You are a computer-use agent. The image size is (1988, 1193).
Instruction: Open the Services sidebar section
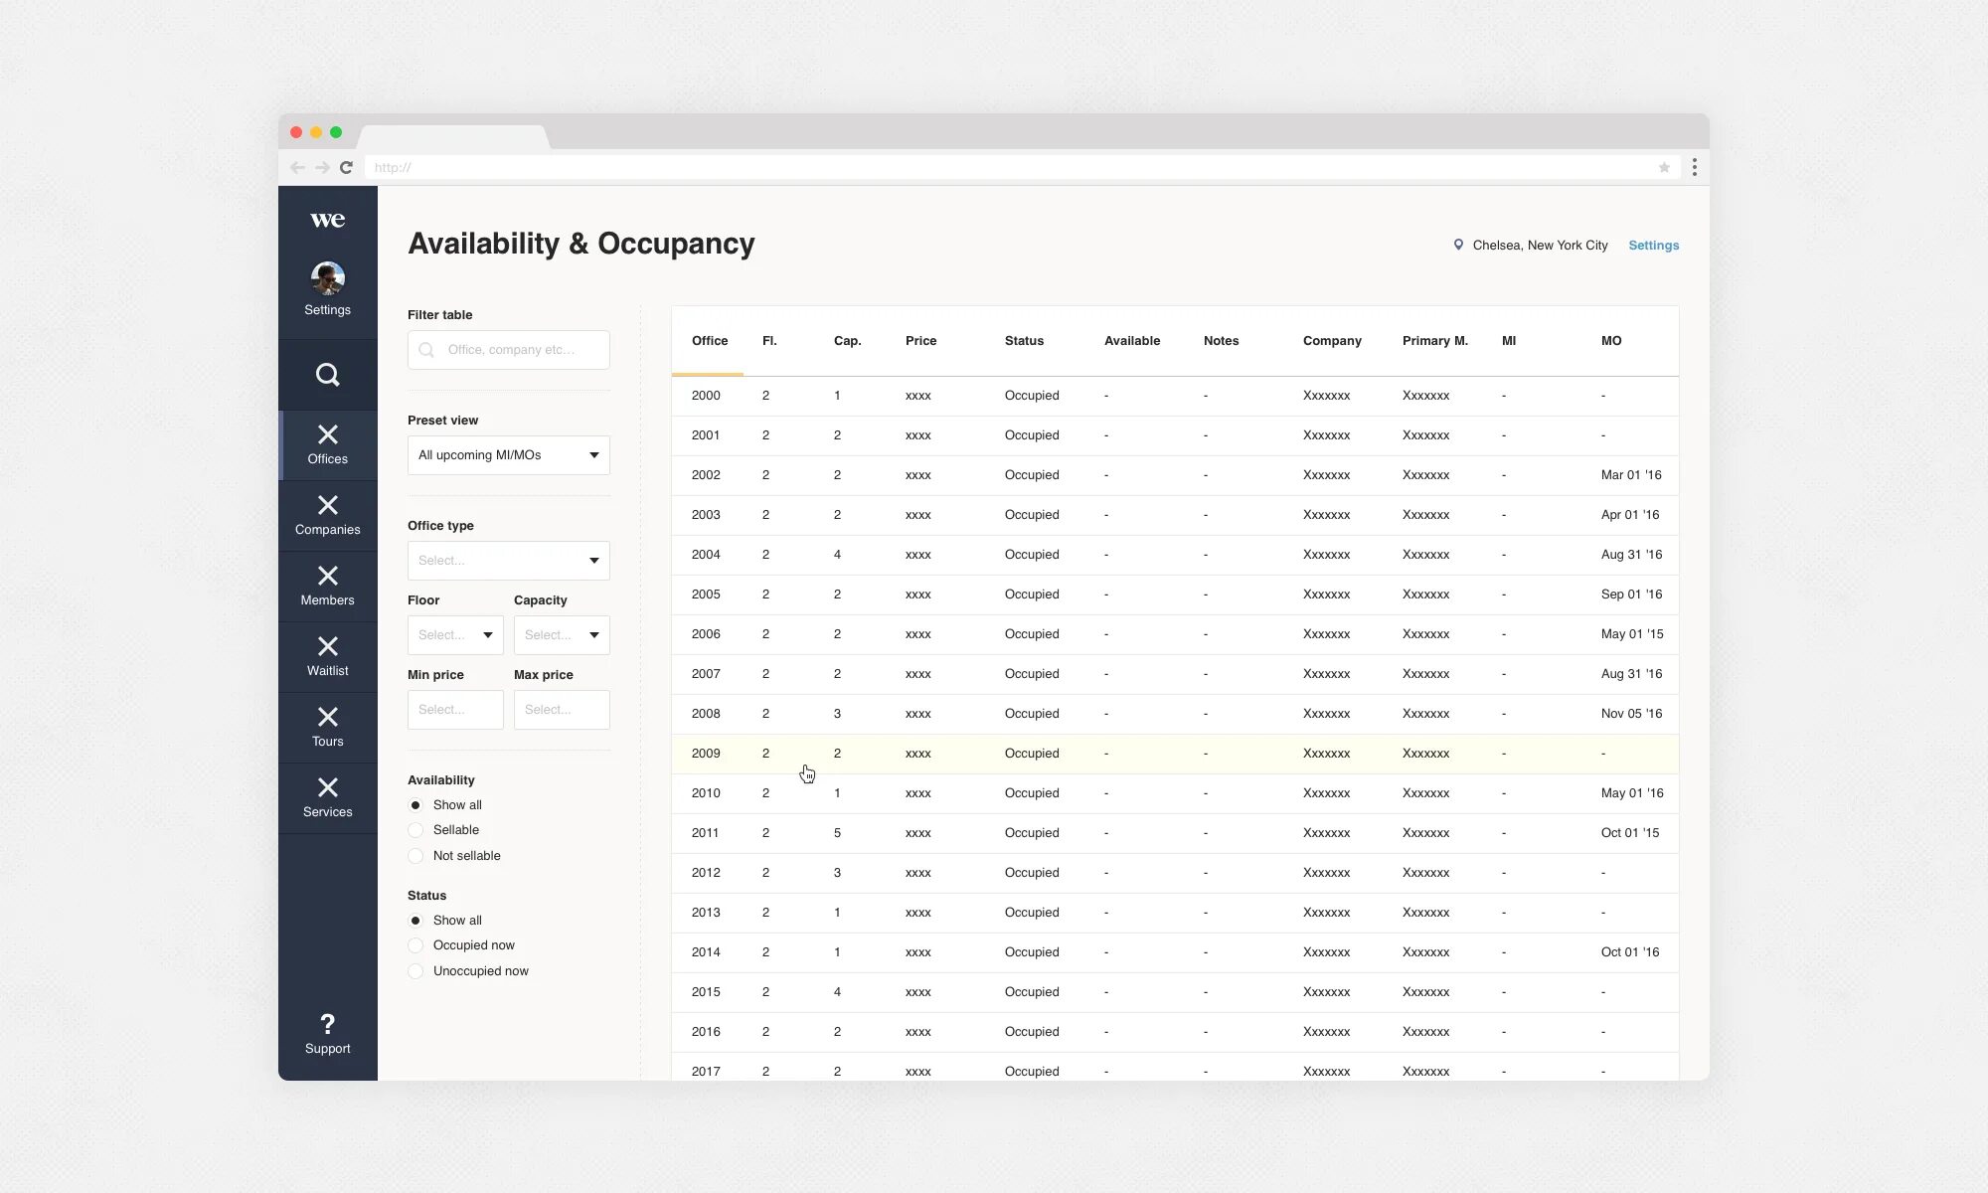point(327,797)
